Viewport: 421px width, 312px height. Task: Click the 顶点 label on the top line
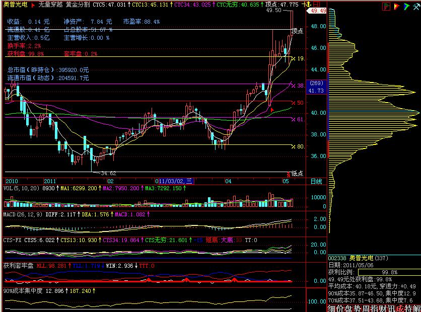298,31
